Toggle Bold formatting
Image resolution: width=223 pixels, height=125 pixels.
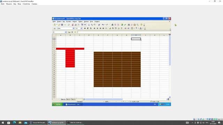pyautogui.click(x=85, y=28)
